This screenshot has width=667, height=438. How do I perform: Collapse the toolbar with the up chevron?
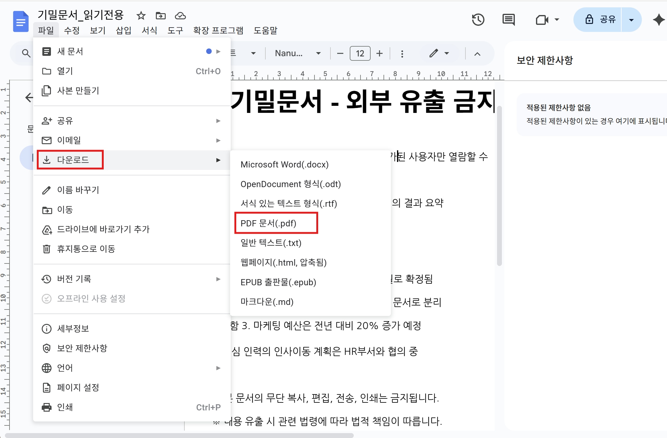[x=477, y=54]
